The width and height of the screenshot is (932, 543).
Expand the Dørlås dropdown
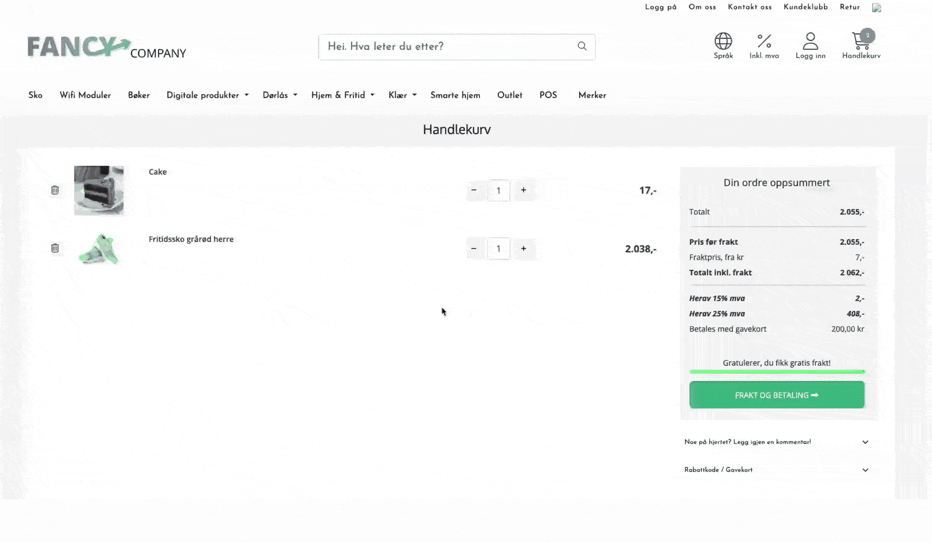coord(280,95)
